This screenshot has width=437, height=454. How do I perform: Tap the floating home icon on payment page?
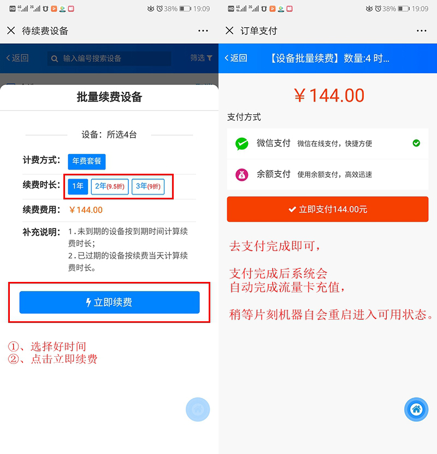416,409
